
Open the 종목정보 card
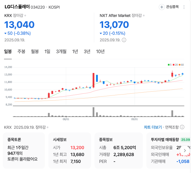(119, 151)
